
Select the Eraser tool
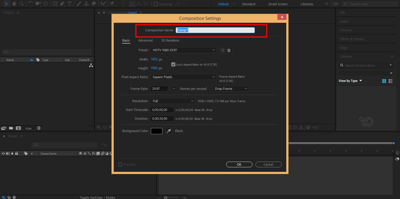94,4
